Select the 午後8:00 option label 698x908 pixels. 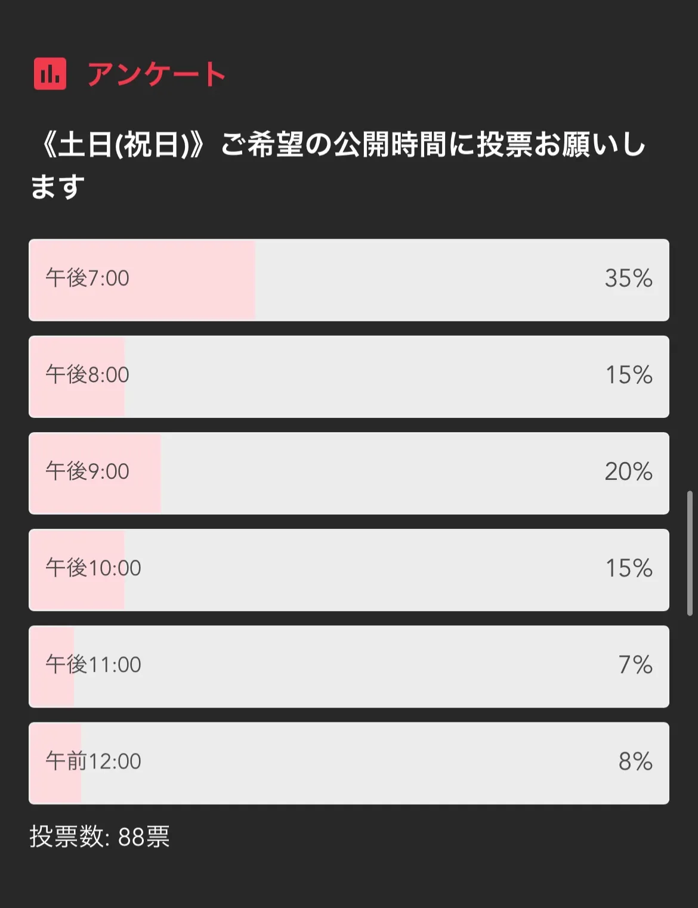point(87,375)
